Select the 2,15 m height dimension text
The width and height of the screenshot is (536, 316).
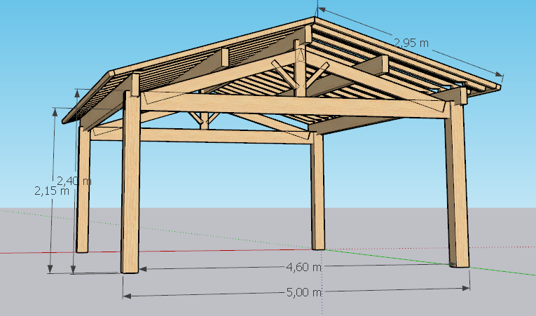point(52,190)
